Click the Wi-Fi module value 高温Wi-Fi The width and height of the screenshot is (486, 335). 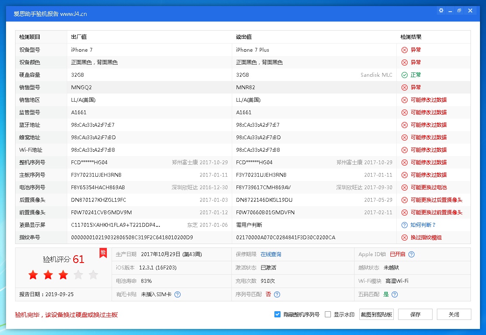point(397,281)
